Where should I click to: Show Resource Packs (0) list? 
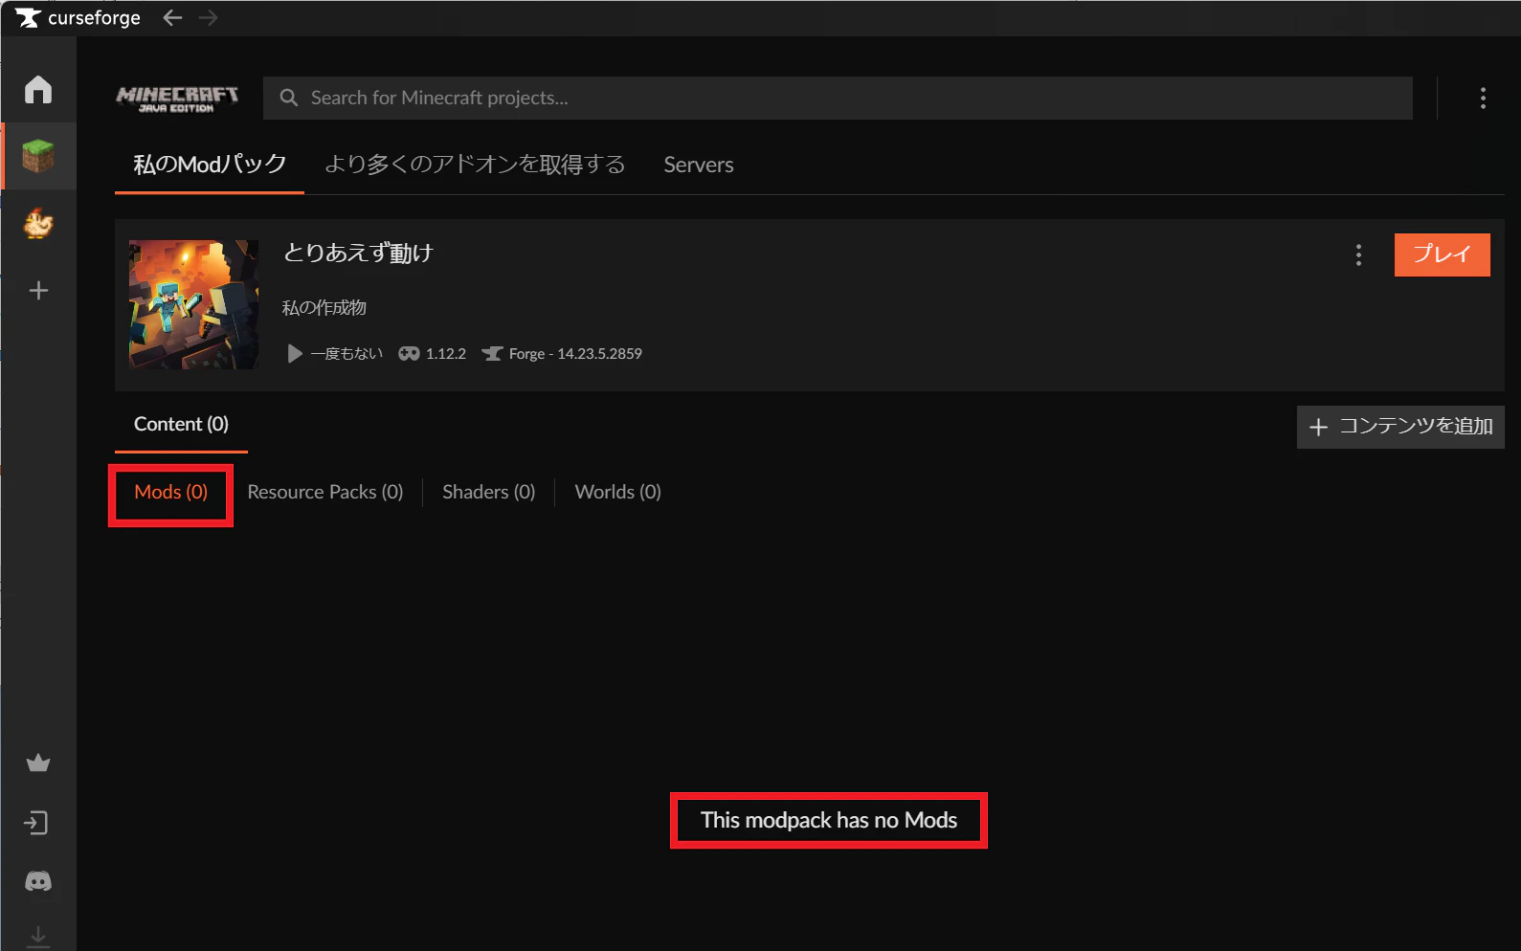[x=325, y=492]
